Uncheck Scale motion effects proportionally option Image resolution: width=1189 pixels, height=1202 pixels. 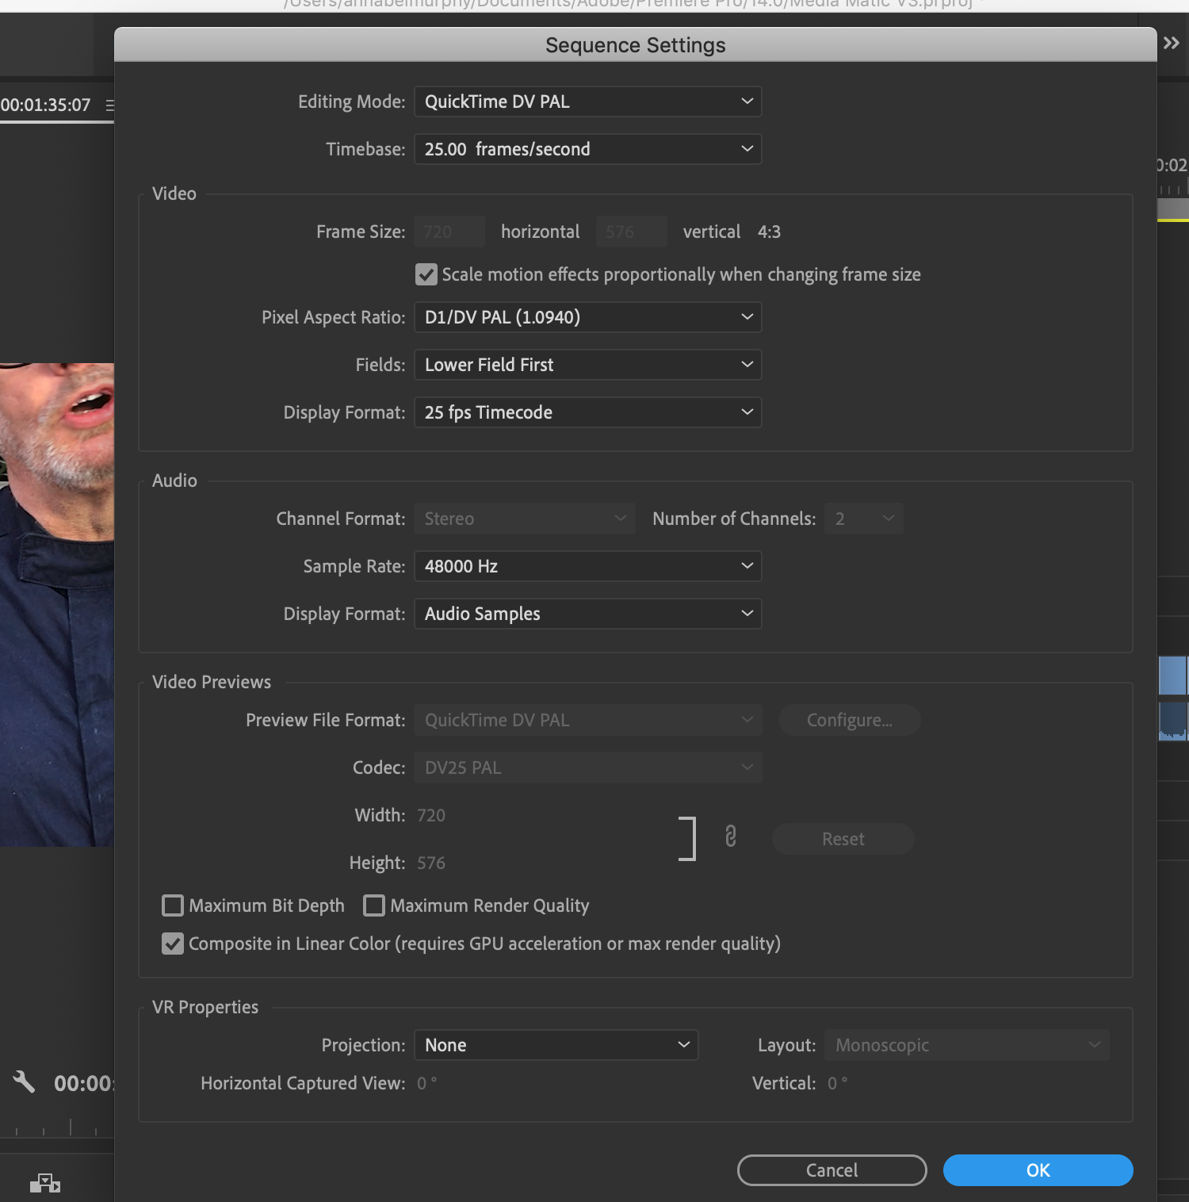pyautogui.click(x=426, y=274)
